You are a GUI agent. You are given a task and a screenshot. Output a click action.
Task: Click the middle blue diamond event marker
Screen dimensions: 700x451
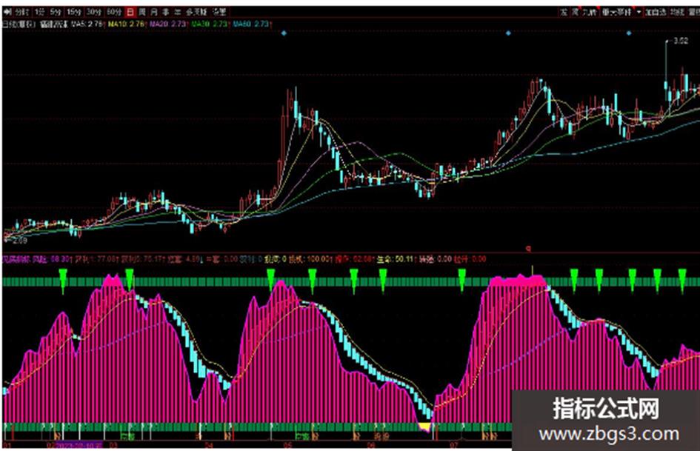pyautogui.click(x=508, y=33)
